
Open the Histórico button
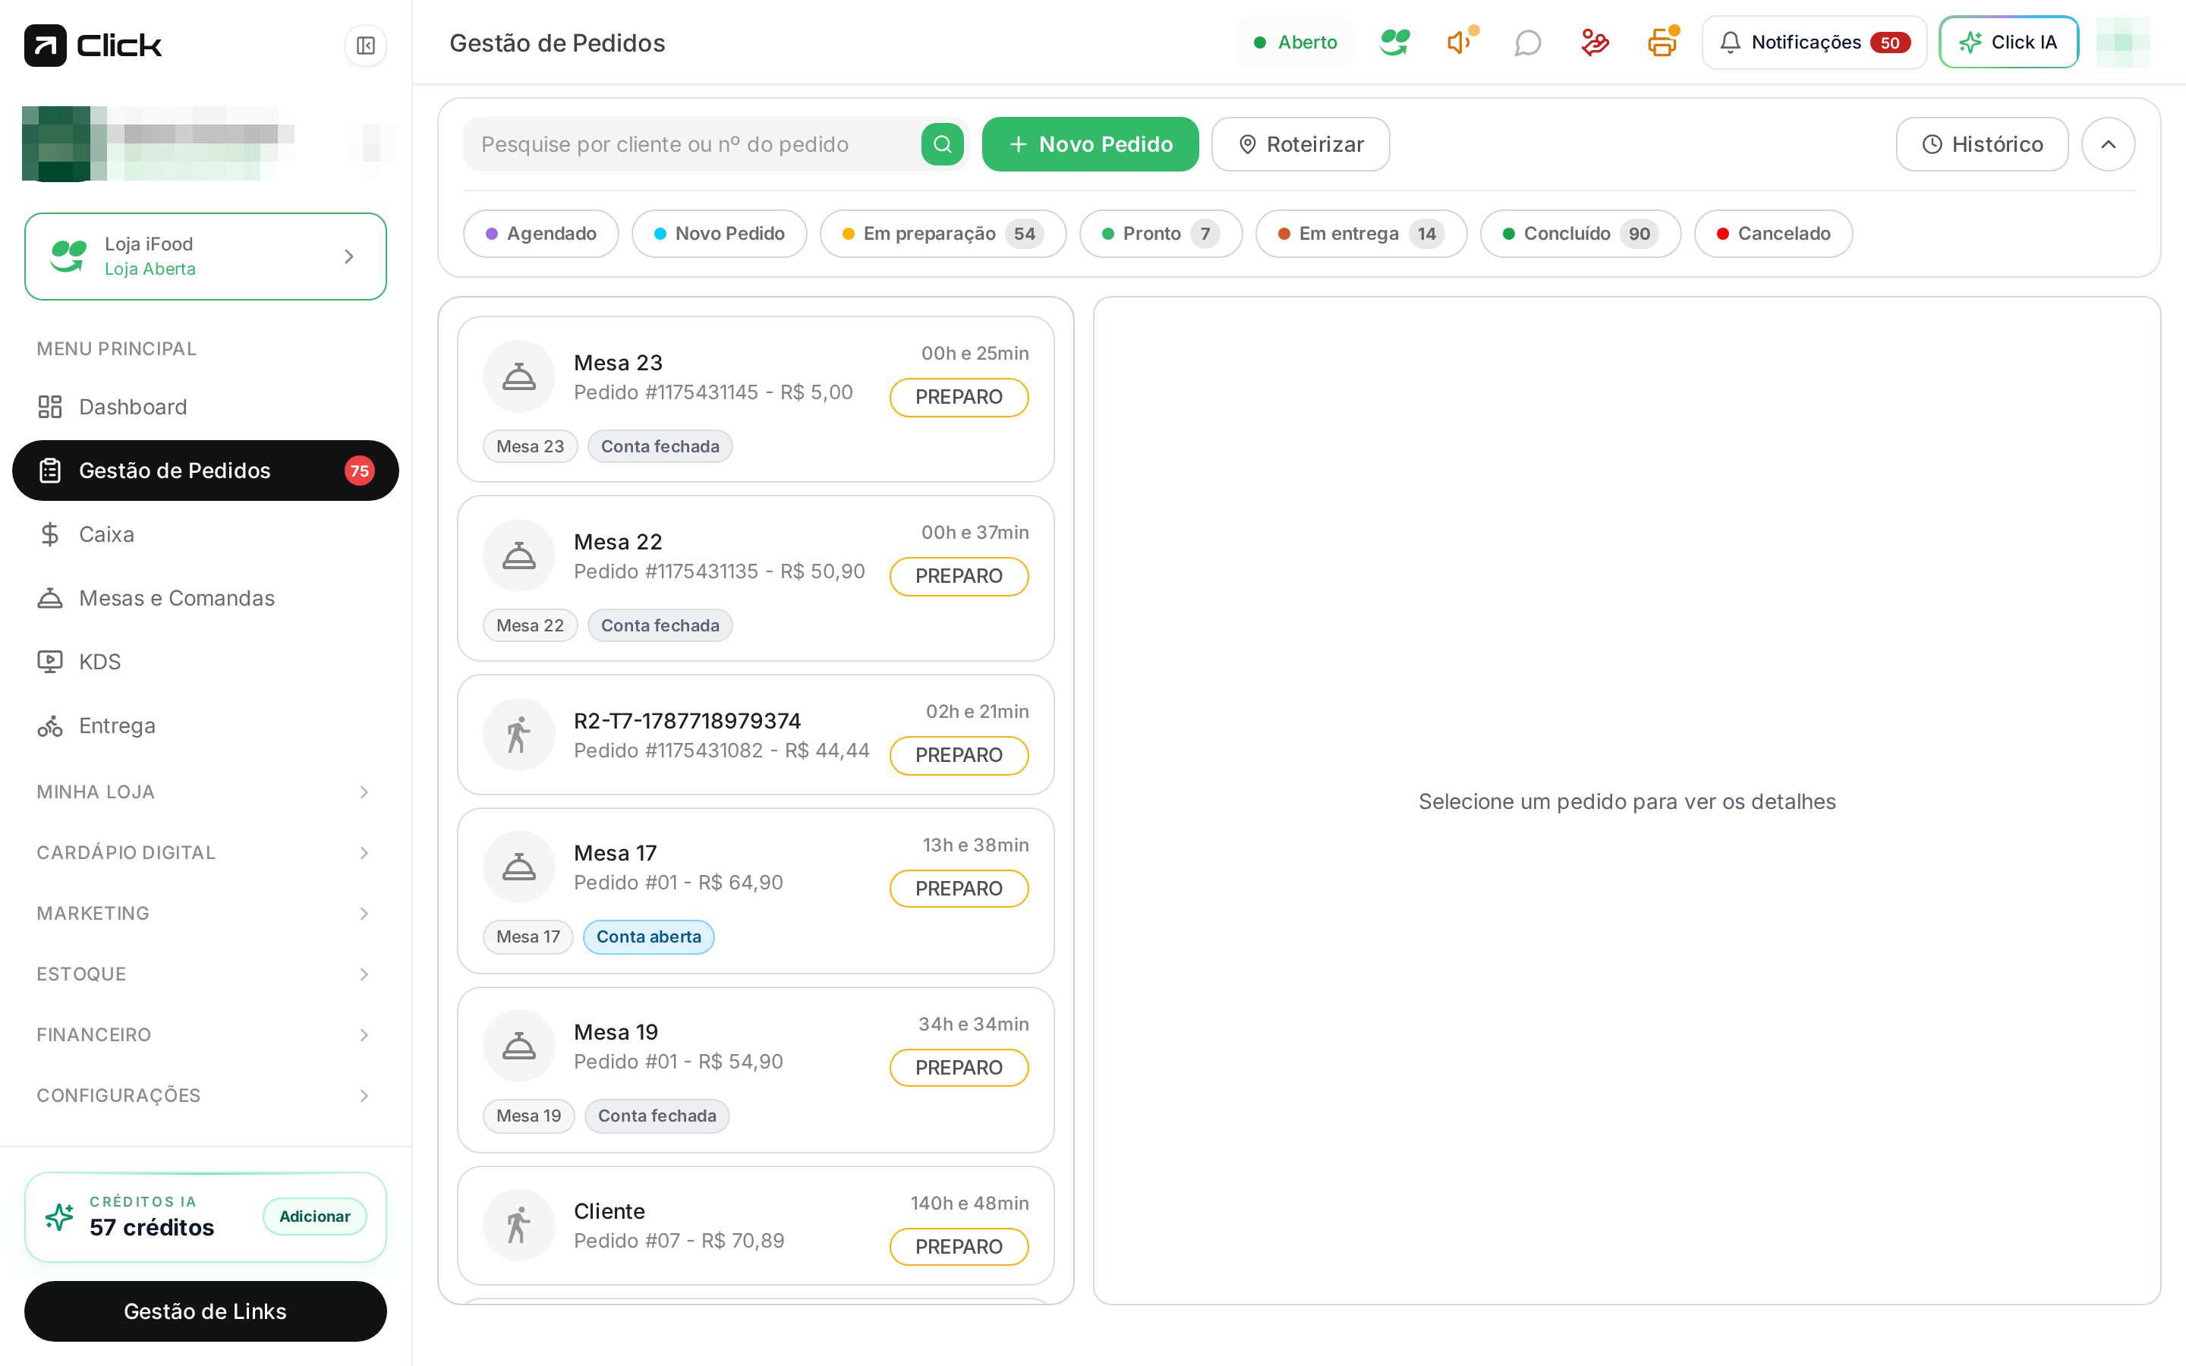pos(1981,144)
